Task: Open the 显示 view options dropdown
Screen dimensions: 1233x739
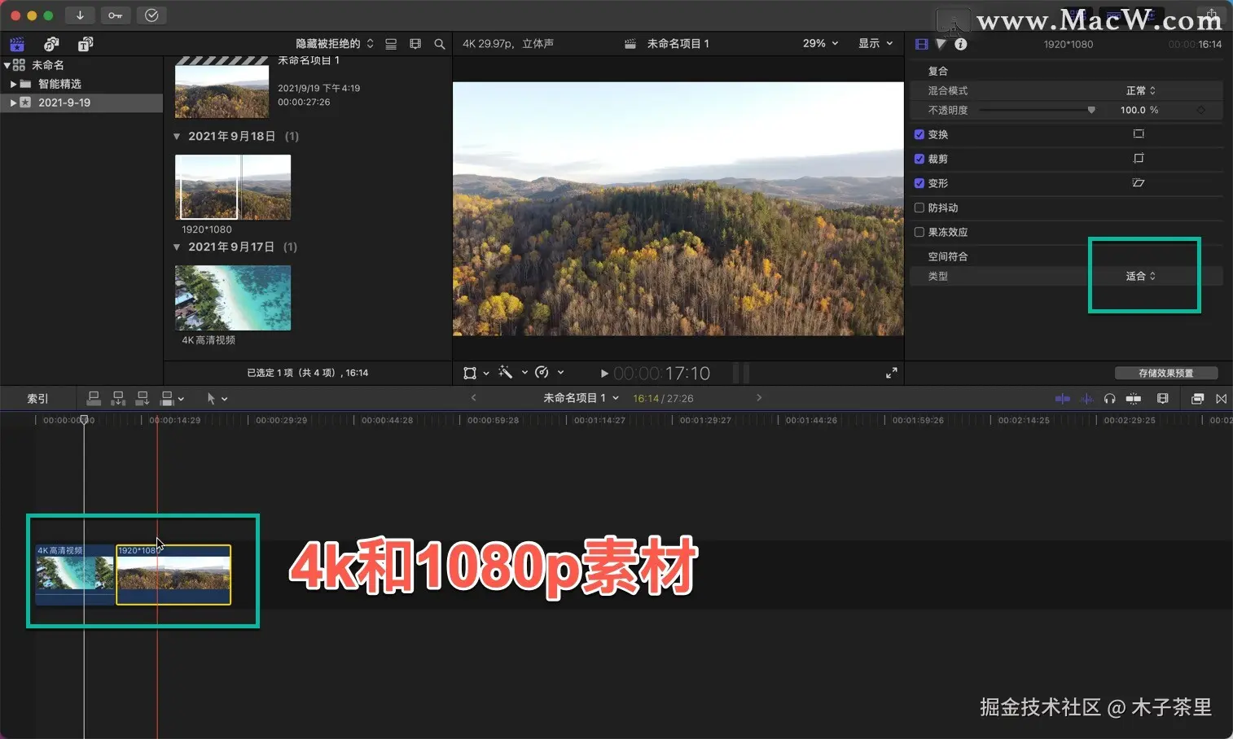Action: 875,43
